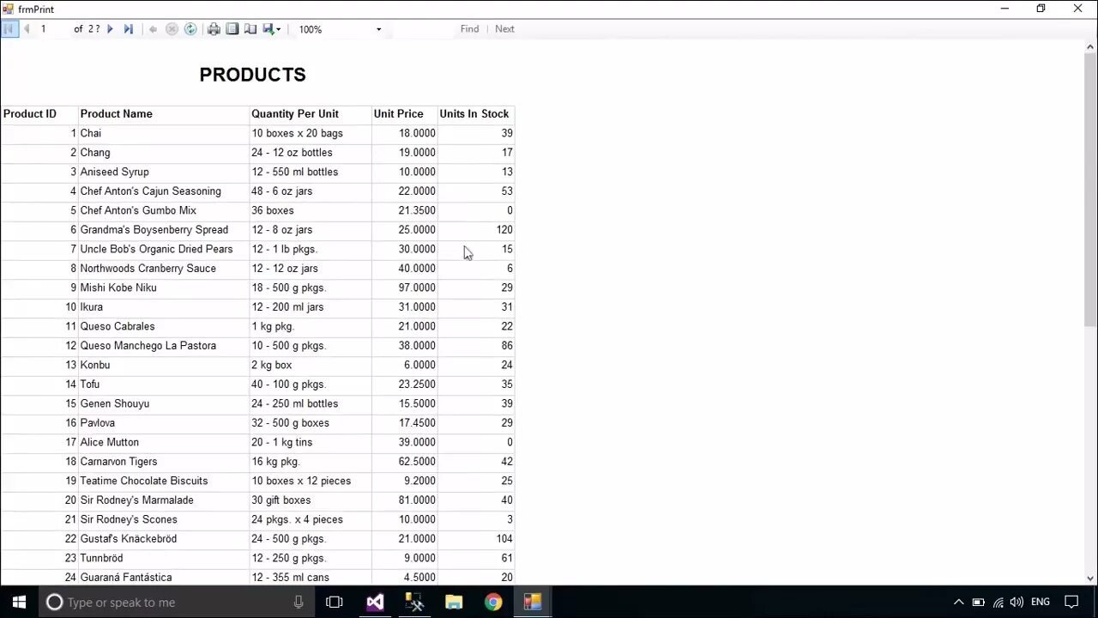Click Sir Rodney's Marmalade cell
The width and height of the screenshot is (1098, 618).
163,500
